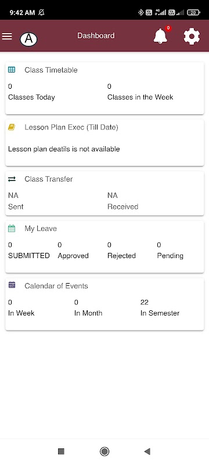View Pending leave requests
Image resolution: width=209 pixels, height=464 pixels.
pos(170,251)
